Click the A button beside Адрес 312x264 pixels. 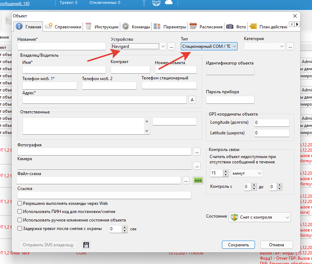(192, 100)
